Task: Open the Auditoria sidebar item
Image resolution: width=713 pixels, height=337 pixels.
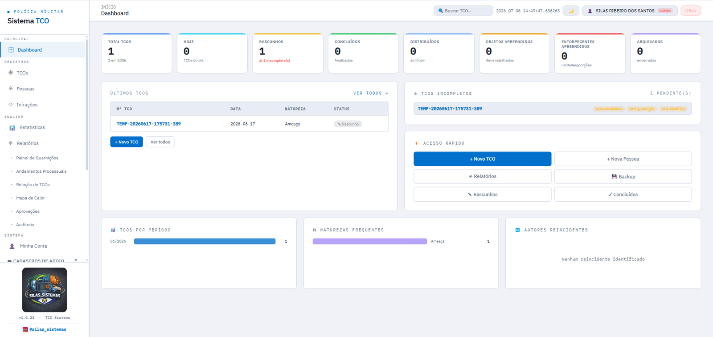Action: point(25,225)
